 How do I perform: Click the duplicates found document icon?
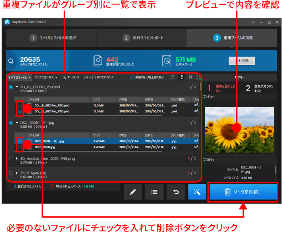[97, 61]
